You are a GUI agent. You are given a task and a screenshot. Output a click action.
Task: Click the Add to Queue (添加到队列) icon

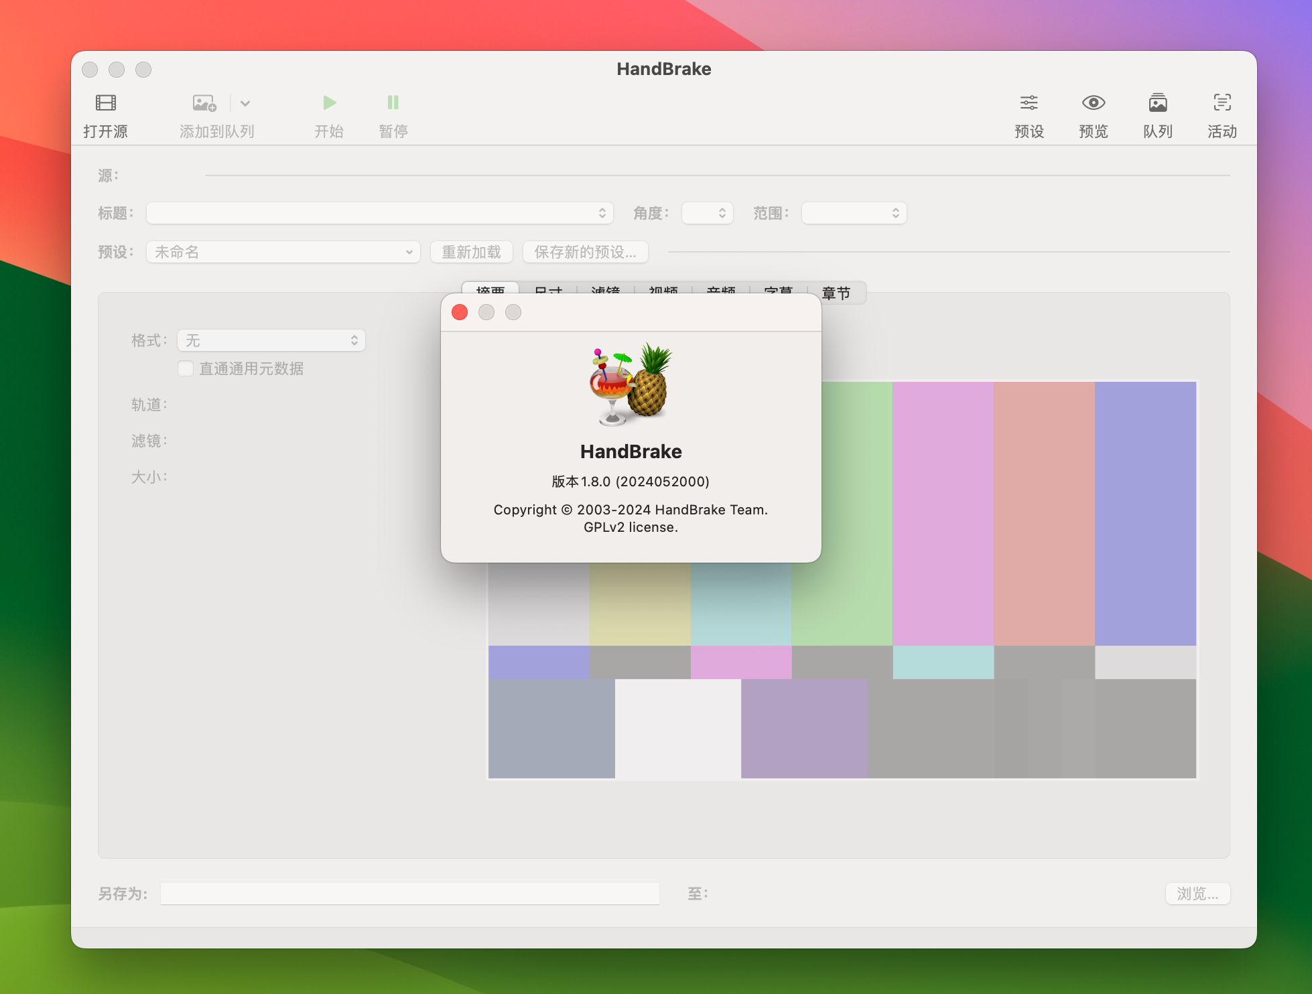click(204, 102)
